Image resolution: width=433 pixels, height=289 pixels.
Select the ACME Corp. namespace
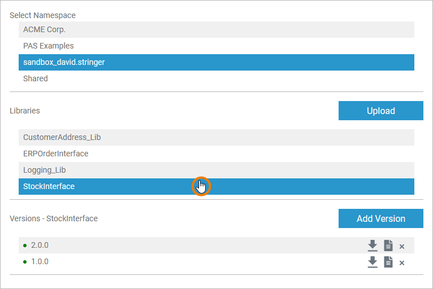coord(216,29)
